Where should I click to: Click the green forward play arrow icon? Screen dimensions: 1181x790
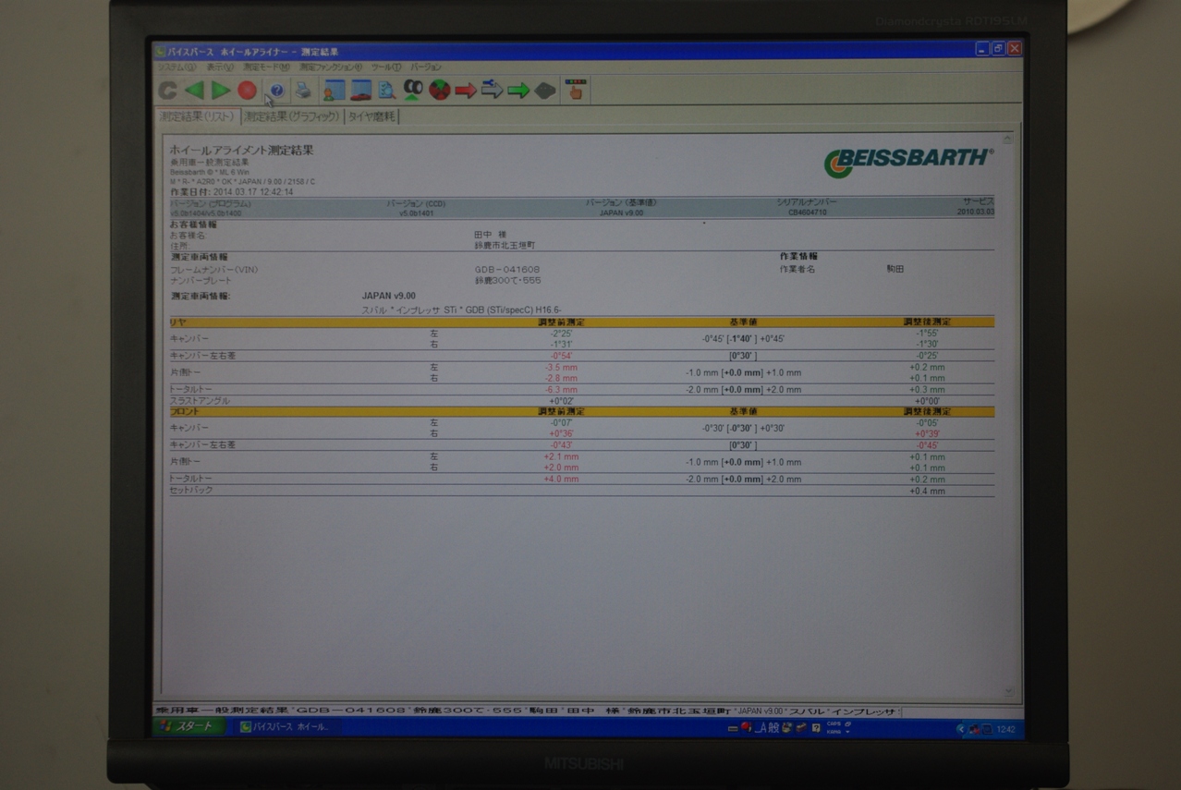click(x=221, y=90)
